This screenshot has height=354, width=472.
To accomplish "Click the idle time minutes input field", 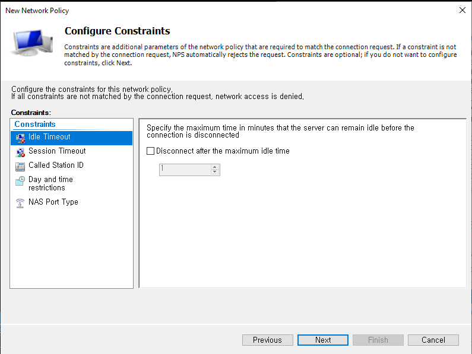I will point(185,170).
